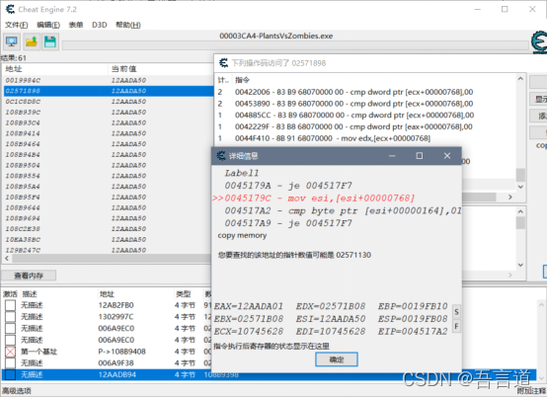Click the process name 00003CA4-PlantsVsZombies.exe
Screen dimensions: 547x398
275,36
